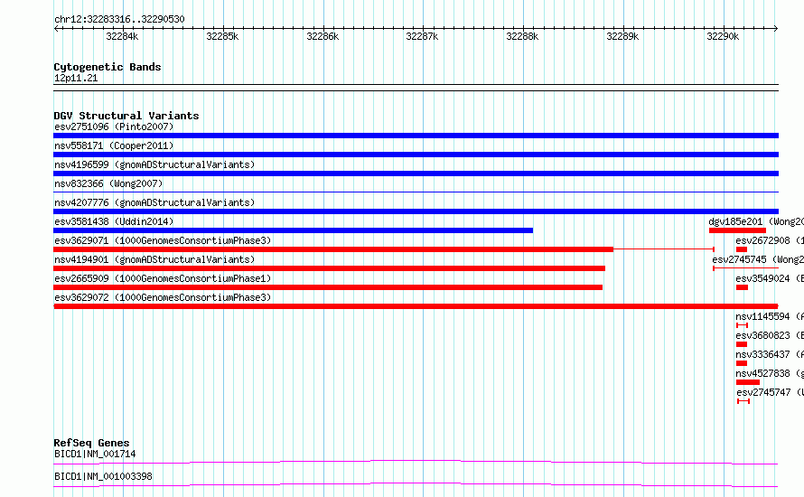This screenshot has width=804, height=497.
Task: Click esv3629072 1000GenomesConsortiumPhase3 label
Action: [163, 297]
